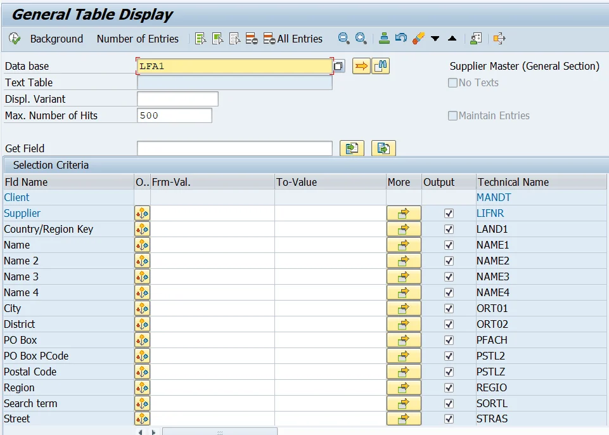Click More arrow button for Supplier row
609x435 pixels.
click(404, 214)
